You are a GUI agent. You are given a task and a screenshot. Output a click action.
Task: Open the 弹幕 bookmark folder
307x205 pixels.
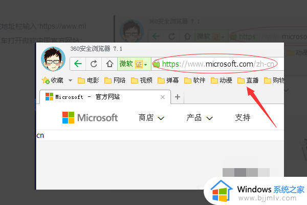[x=168, y=80]
